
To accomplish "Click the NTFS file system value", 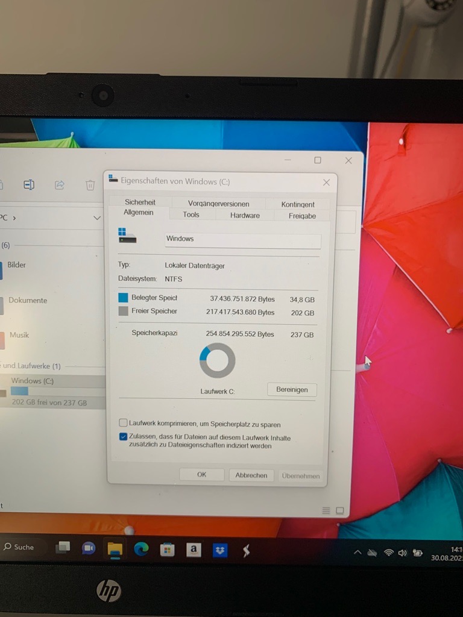I will click(173, 279).
